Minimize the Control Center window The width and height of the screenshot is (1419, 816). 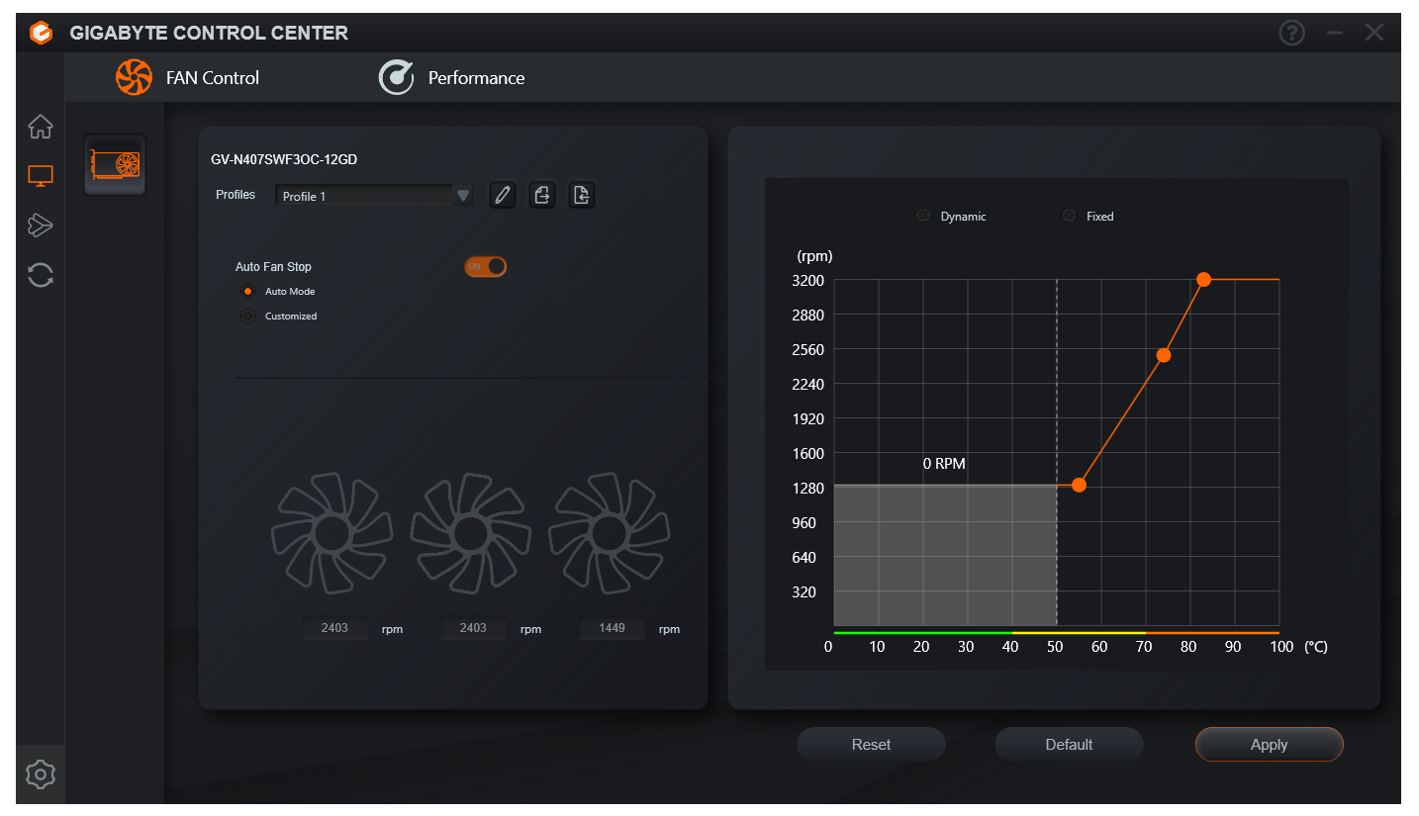point(1335,33)
